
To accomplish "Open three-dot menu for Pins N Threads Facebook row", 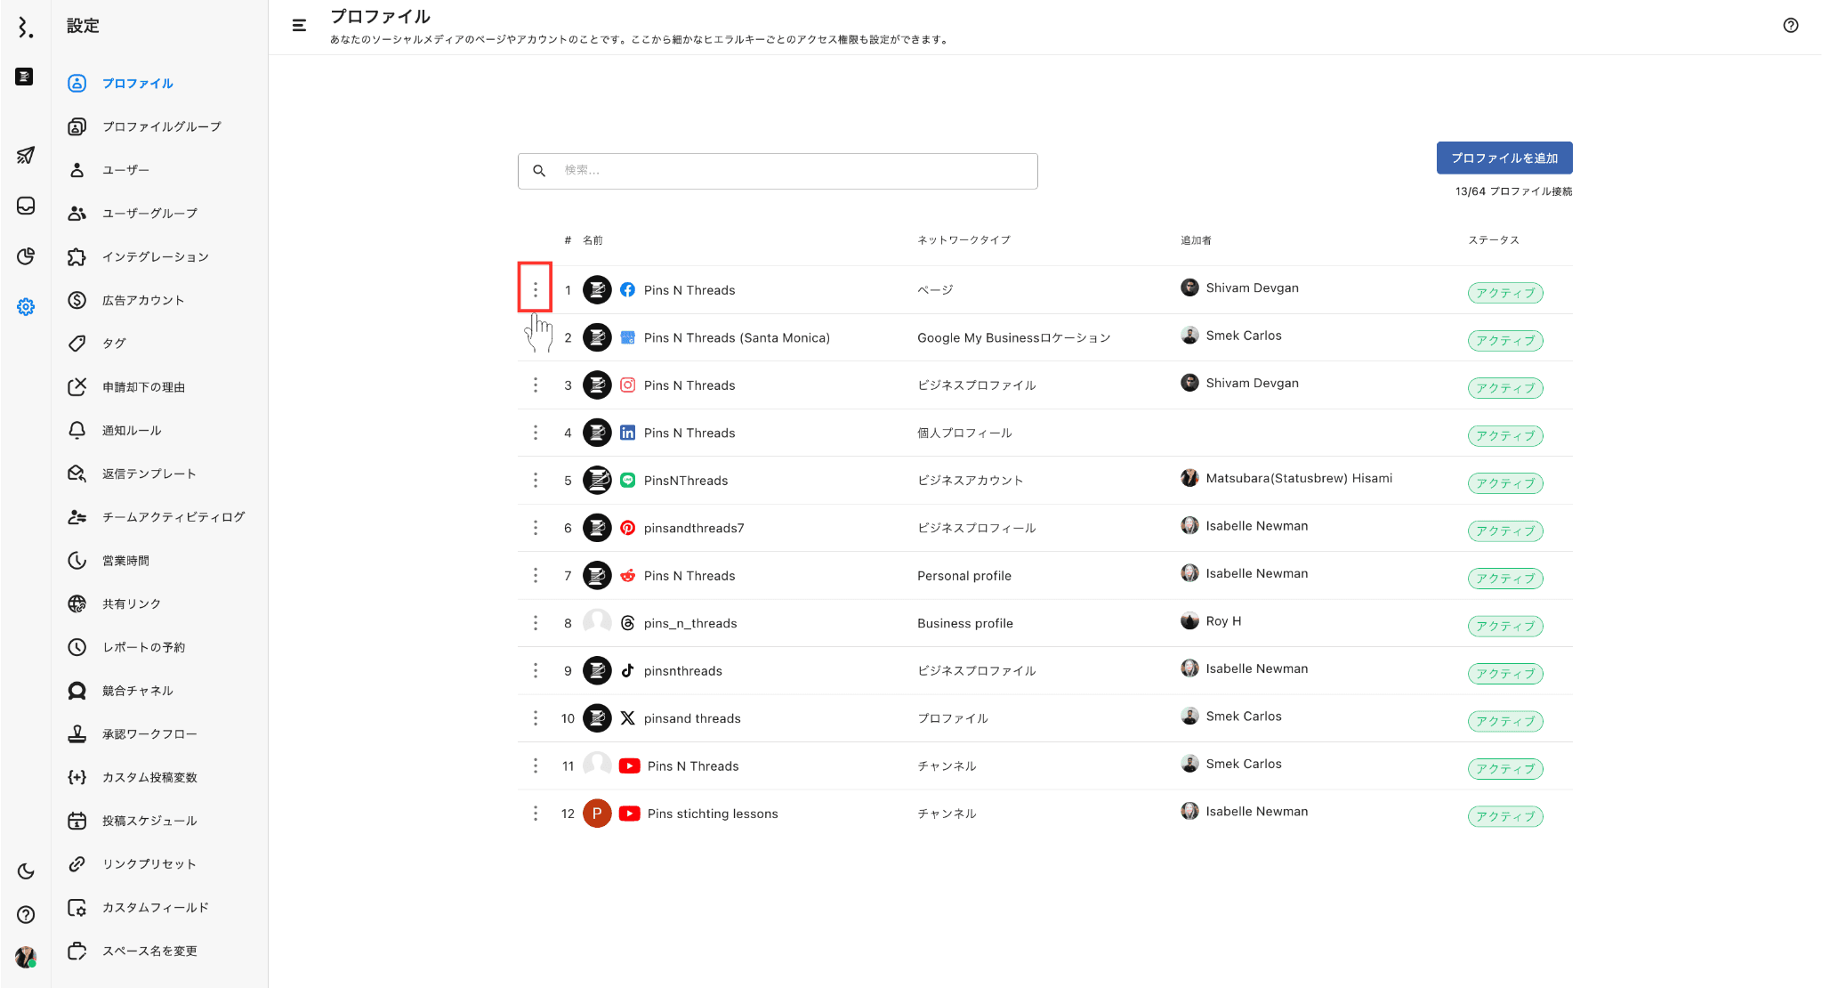I will click(535, 290).
